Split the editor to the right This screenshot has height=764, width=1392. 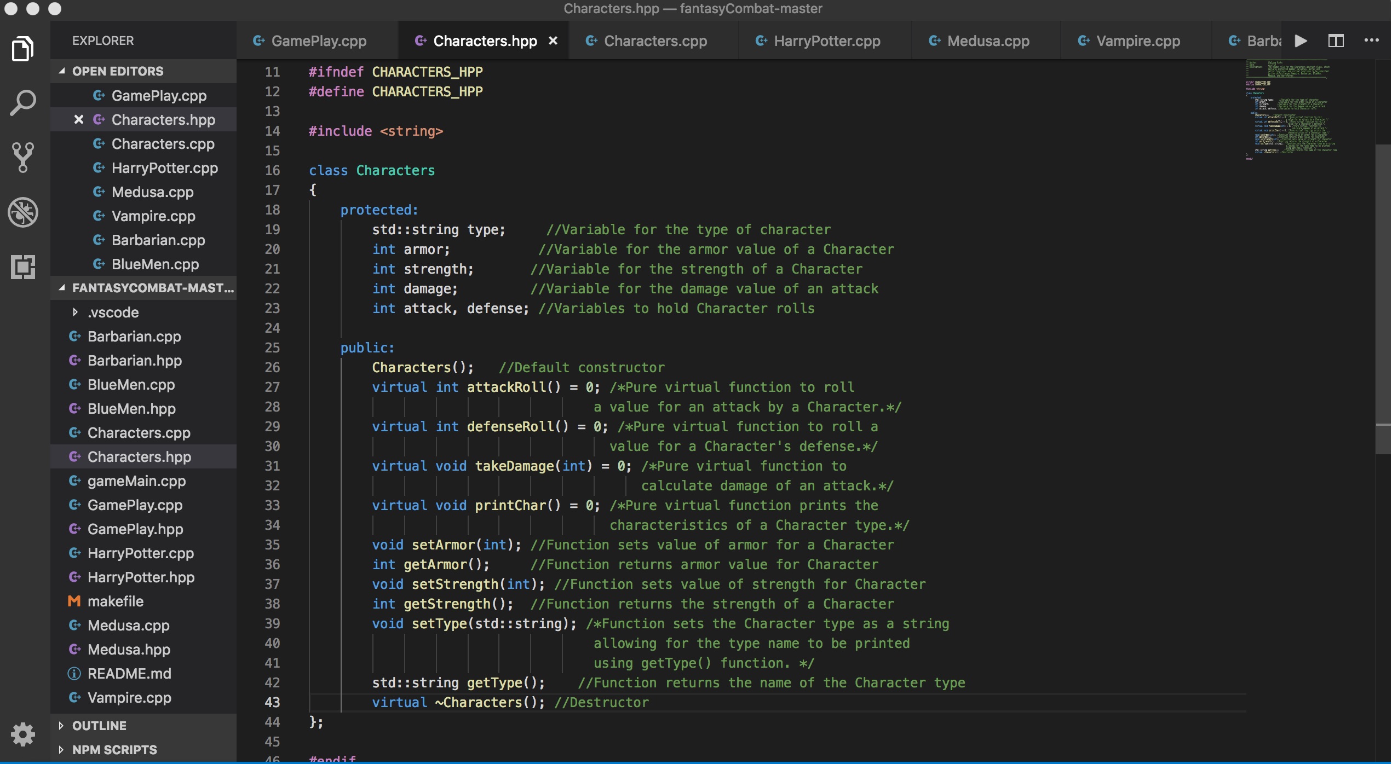1336,41
